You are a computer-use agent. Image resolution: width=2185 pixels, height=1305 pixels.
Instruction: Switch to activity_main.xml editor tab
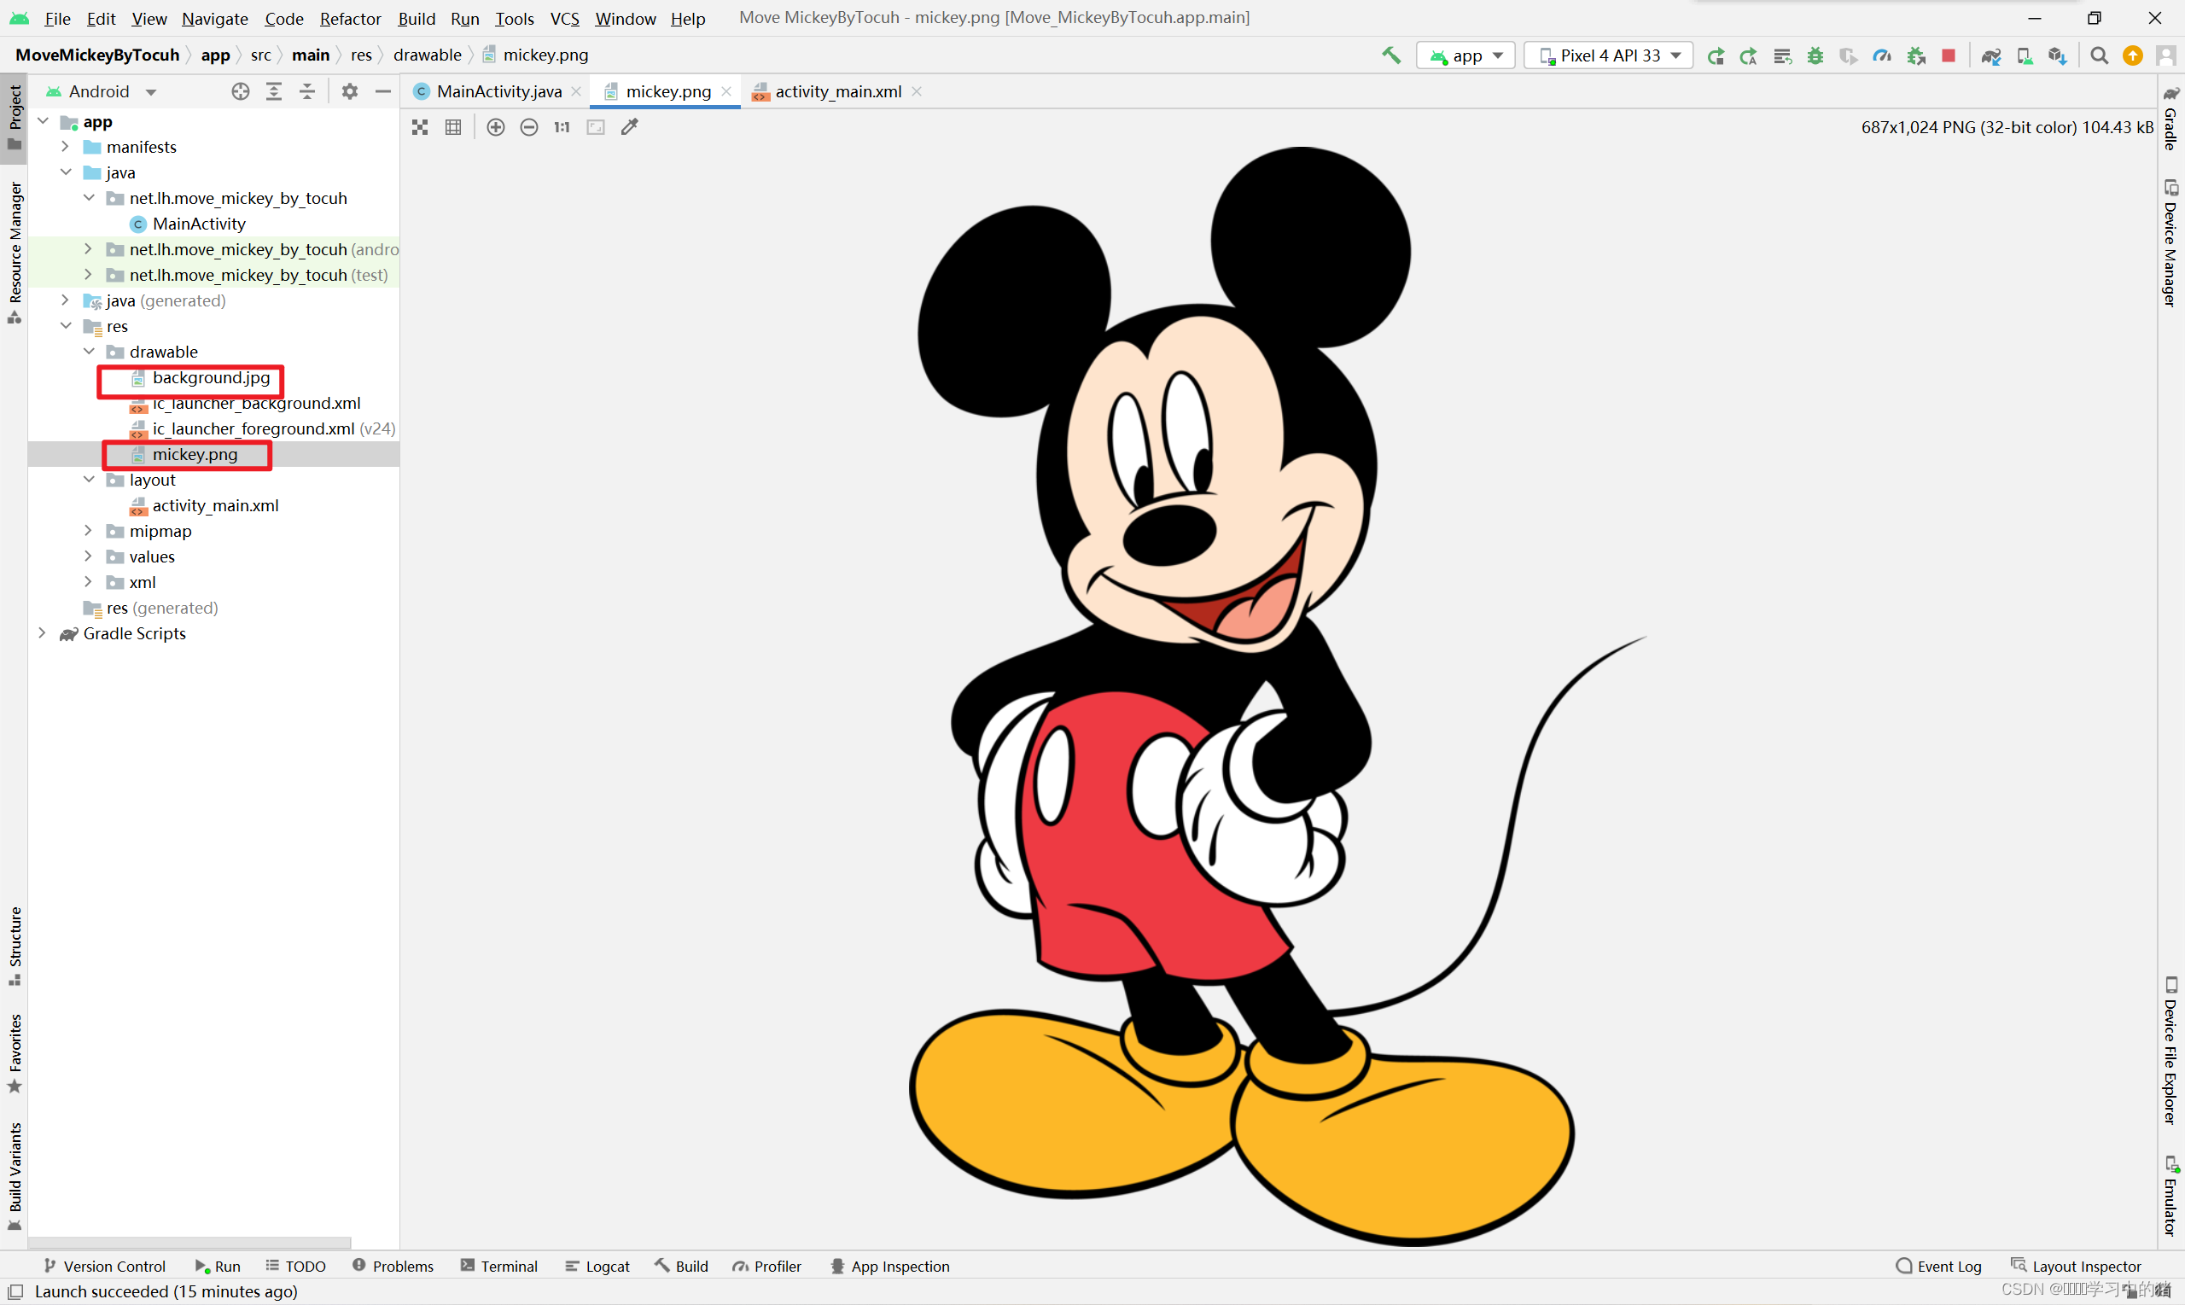837,91
